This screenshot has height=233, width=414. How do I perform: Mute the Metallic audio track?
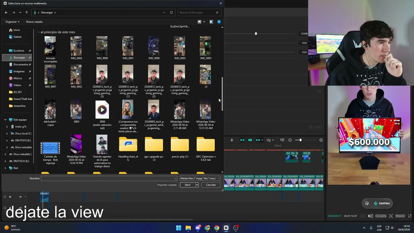tap(20, 197)
